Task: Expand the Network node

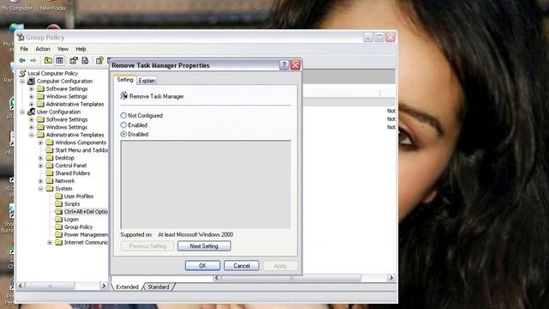Action: click(40, 181)
